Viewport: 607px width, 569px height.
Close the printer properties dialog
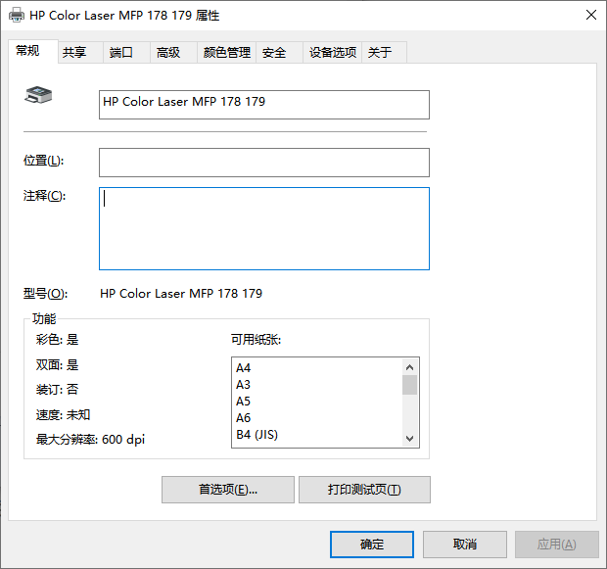590,15
